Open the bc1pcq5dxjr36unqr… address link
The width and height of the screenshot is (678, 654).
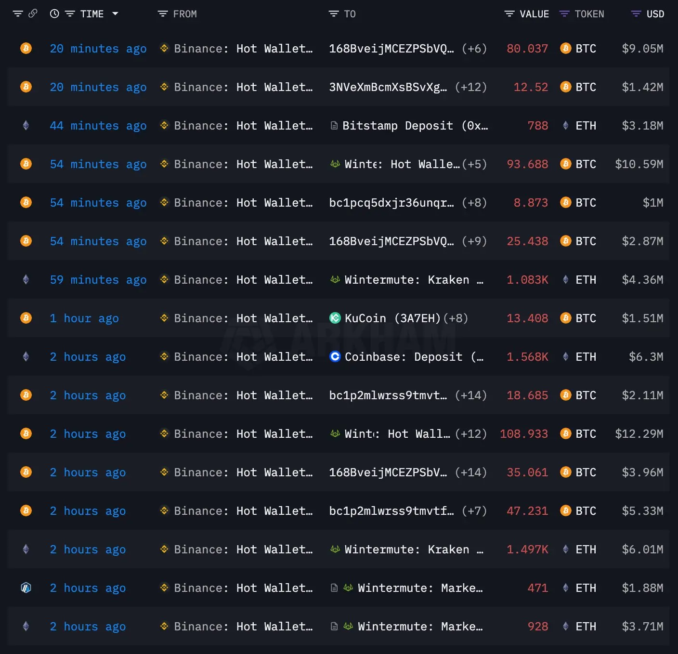coord(391,203)
